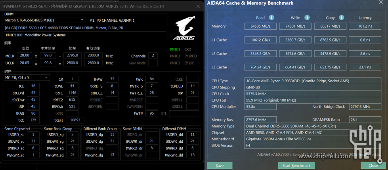Click the Motherboard Gigabyte B850M Aorus field
The height and width of the screenshot is (170, 388).
(x=313, y=139)
